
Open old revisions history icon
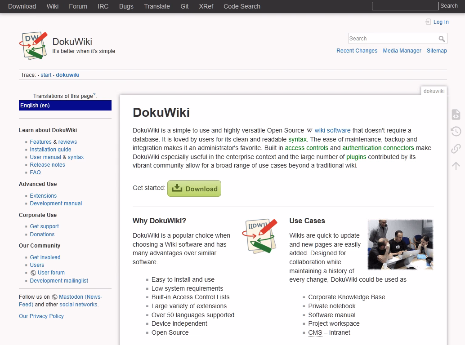[x=456, y=131]
